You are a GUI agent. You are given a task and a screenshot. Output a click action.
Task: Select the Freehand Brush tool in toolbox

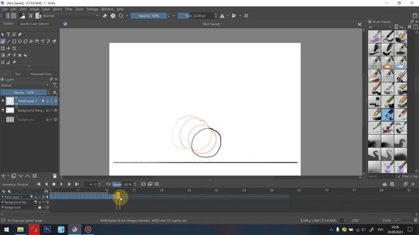tap(3, 41)
